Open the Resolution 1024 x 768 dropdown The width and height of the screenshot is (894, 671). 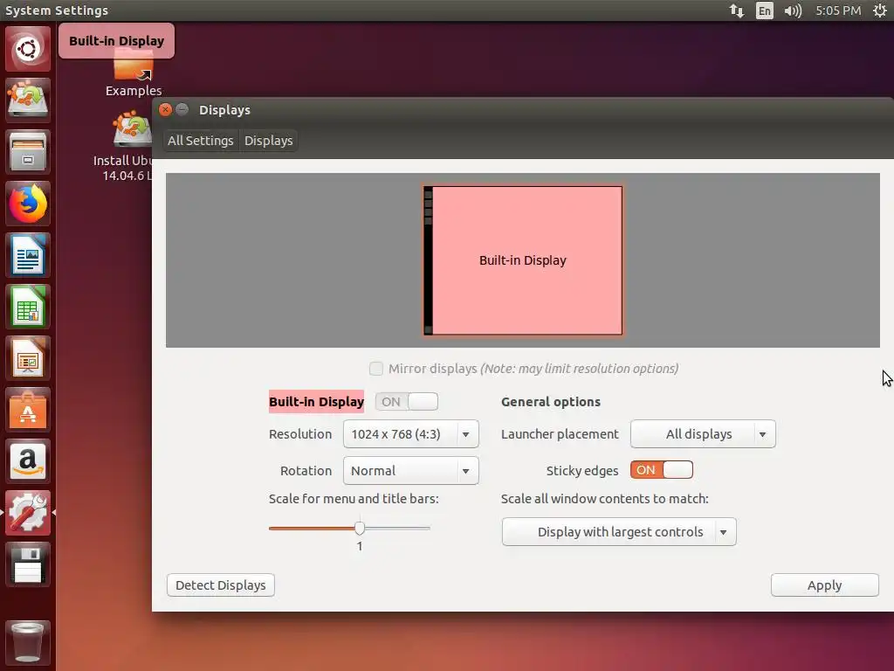[x=410, y=434]
